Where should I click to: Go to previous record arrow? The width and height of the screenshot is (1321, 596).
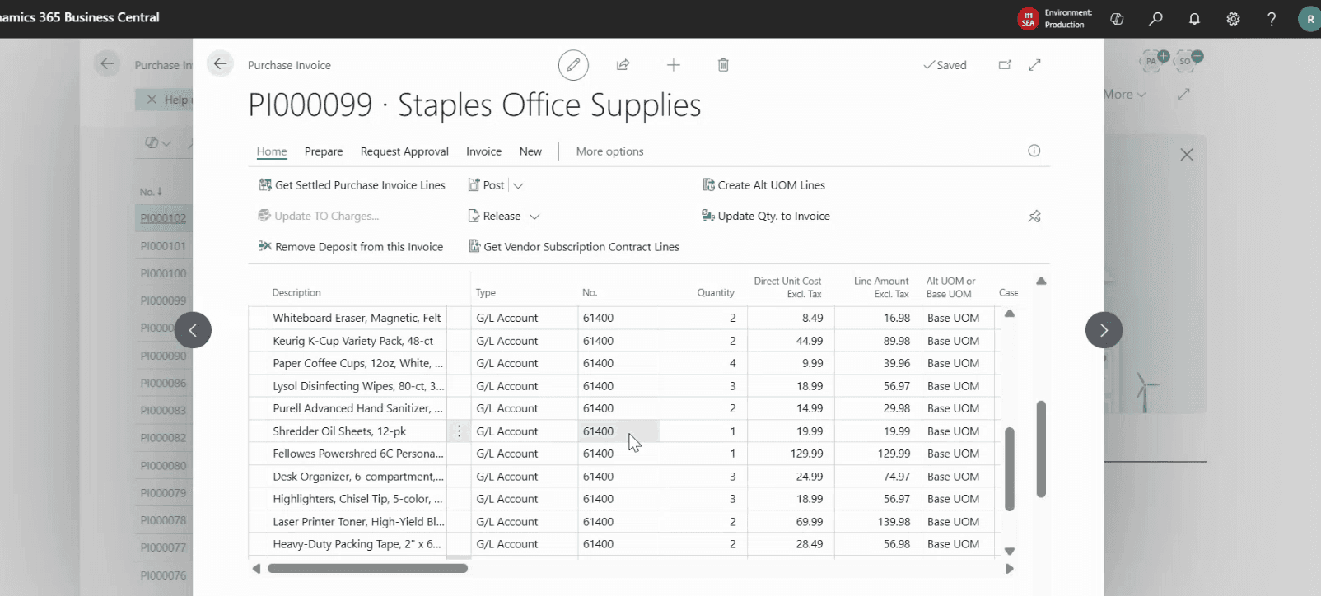pos(193,330)
